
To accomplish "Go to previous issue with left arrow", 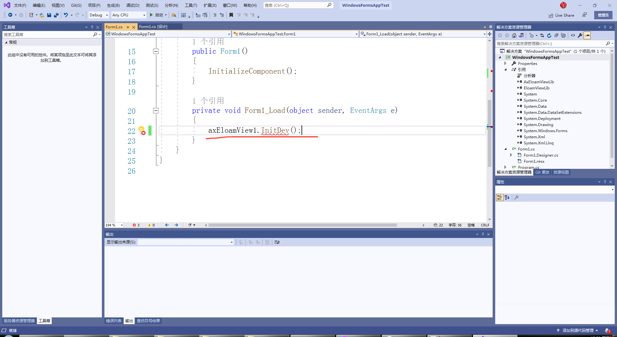I will click(x=167, y=225).
